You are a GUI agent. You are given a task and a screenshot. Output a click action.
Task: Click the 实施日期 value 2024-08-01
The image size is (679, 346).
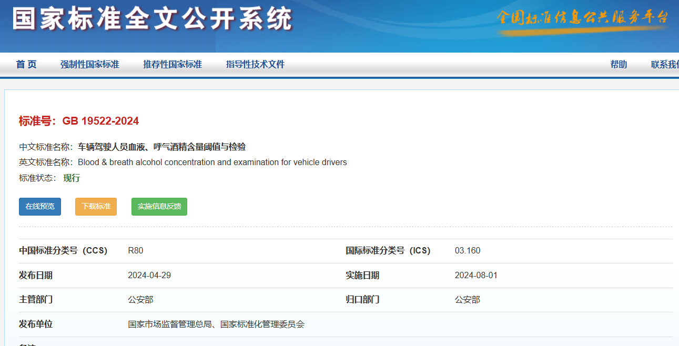click(475, 276)
